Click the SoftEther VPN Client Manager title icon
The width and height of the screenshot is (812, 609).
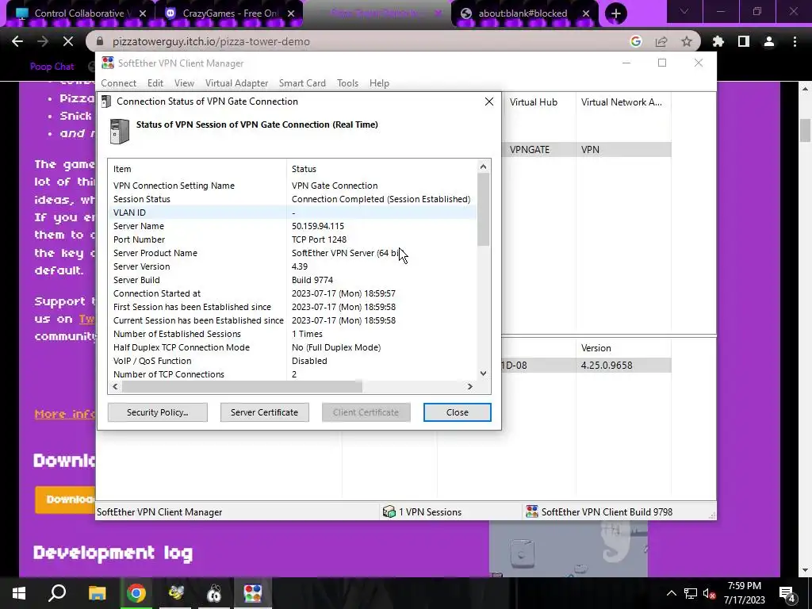click(x=108, y=63)
